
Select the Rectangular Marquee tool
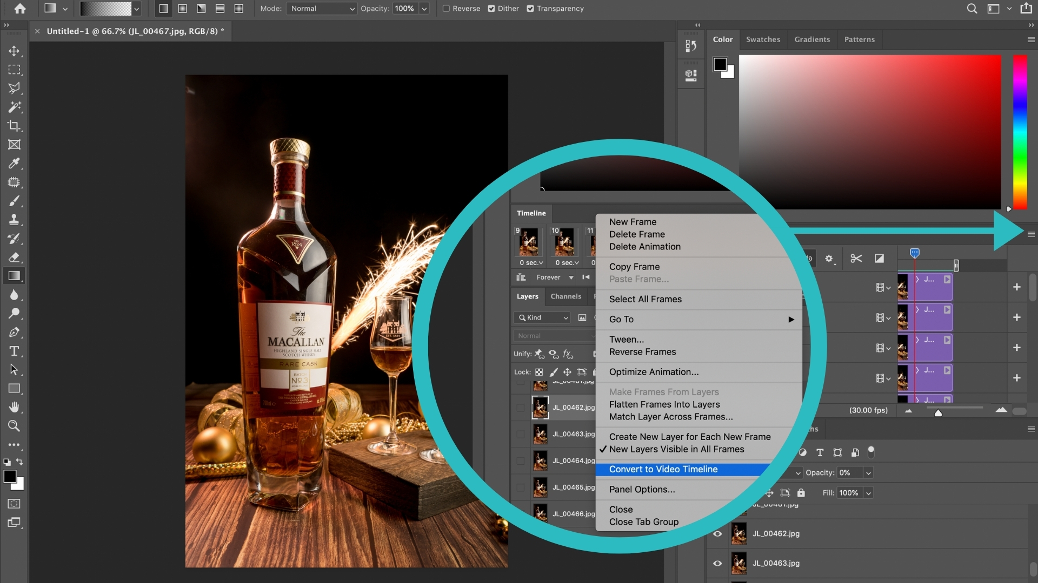(x=14, y=70)
